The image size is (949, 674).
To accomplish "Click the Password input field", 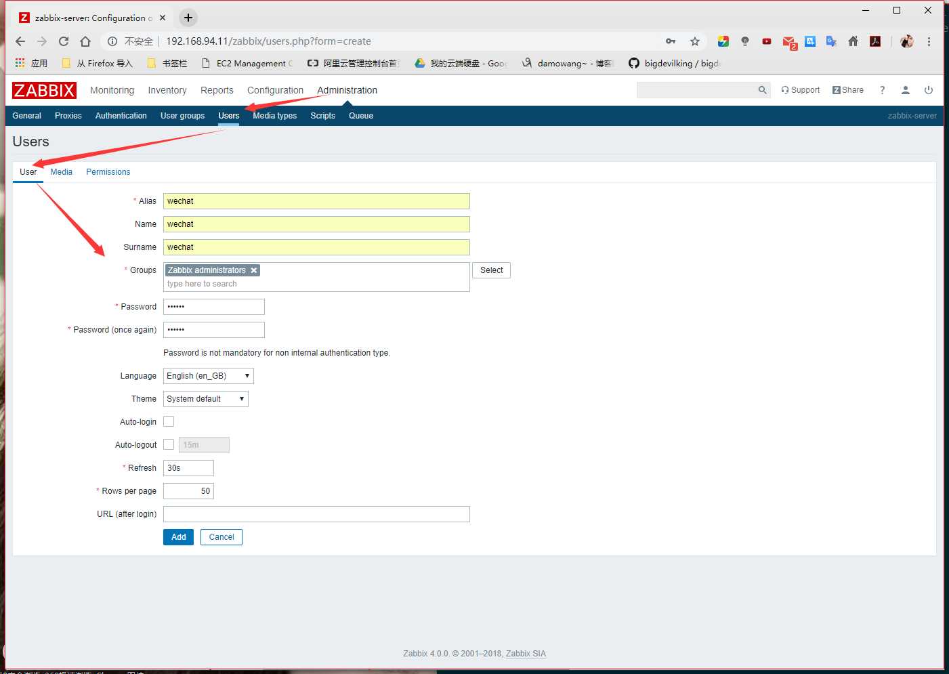I will (214, 307).
